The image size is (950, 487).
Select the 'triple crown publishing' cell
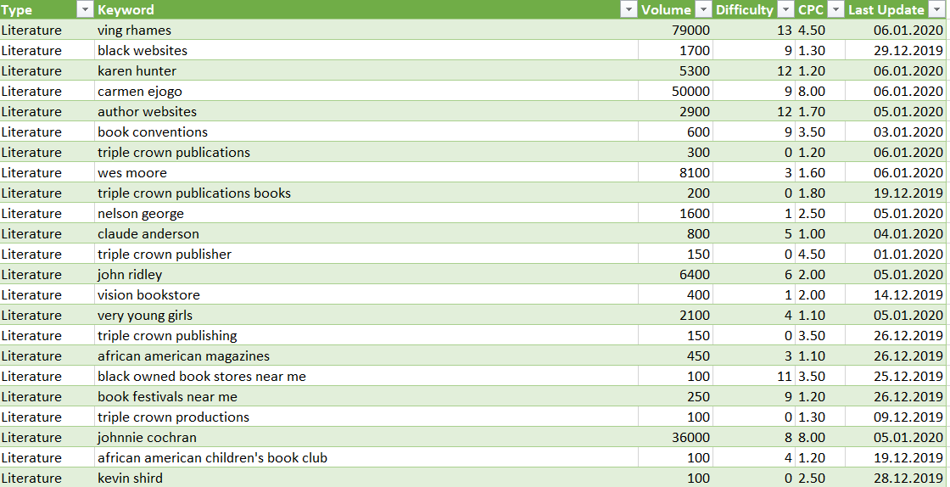point(366,336)
